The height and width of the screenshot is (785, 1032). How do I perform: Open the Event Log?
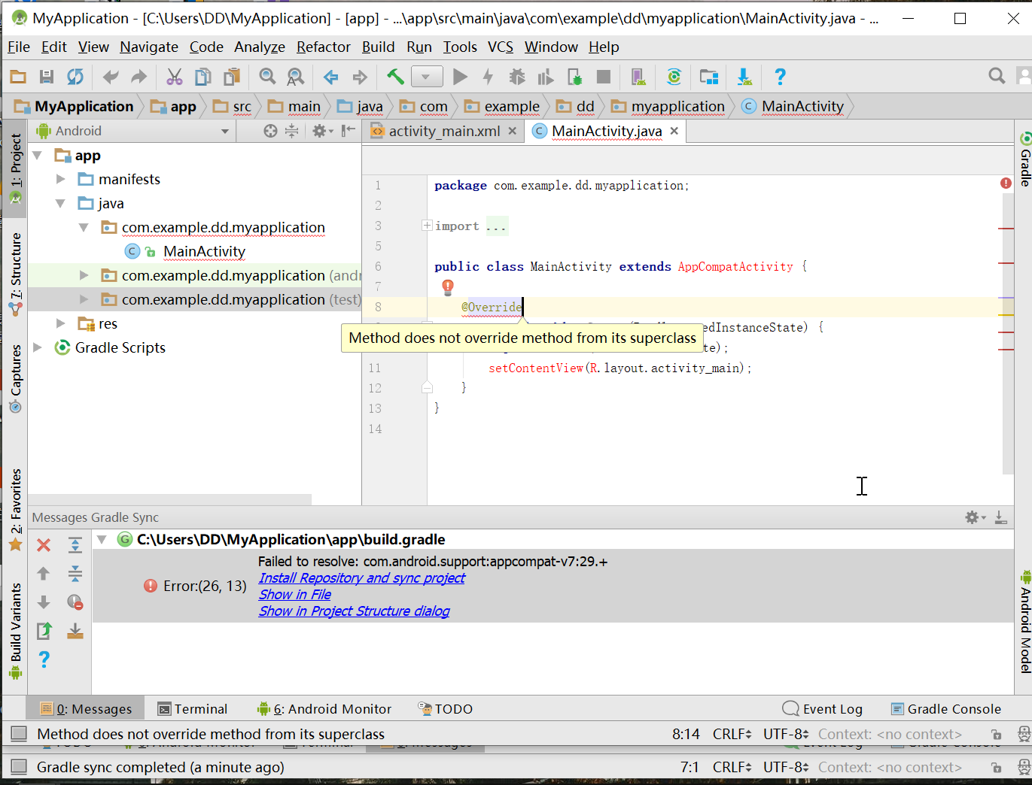822,709
